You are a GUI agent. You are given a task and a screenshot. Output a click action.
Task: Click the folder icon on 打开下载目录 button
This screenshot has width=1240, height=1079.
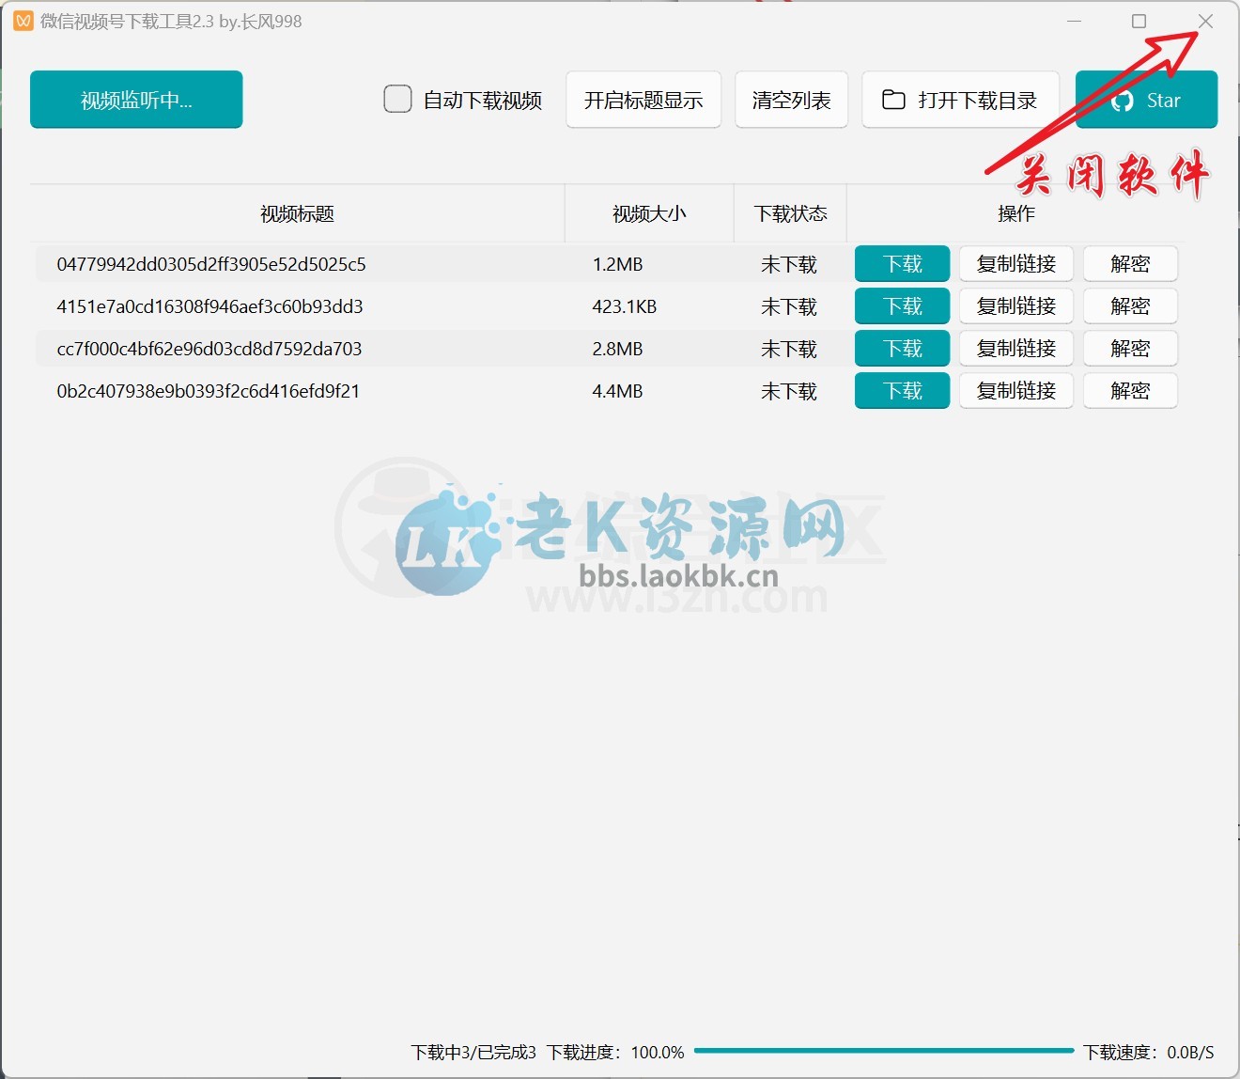(x=893, y=100)
